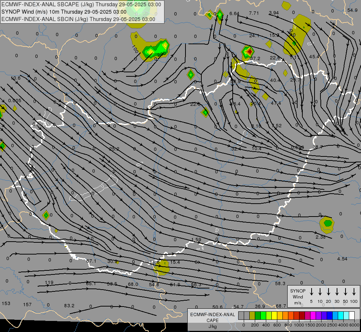Image resolution: width=361 pixels, height=332 pixels.
Task: Click the 67.1 value on the map
Action: (91, 261)
